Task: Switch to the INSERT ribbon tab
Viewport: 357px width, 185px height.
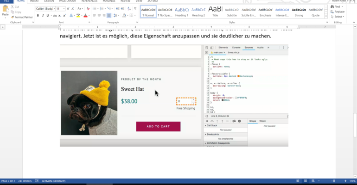Action: 34,1
